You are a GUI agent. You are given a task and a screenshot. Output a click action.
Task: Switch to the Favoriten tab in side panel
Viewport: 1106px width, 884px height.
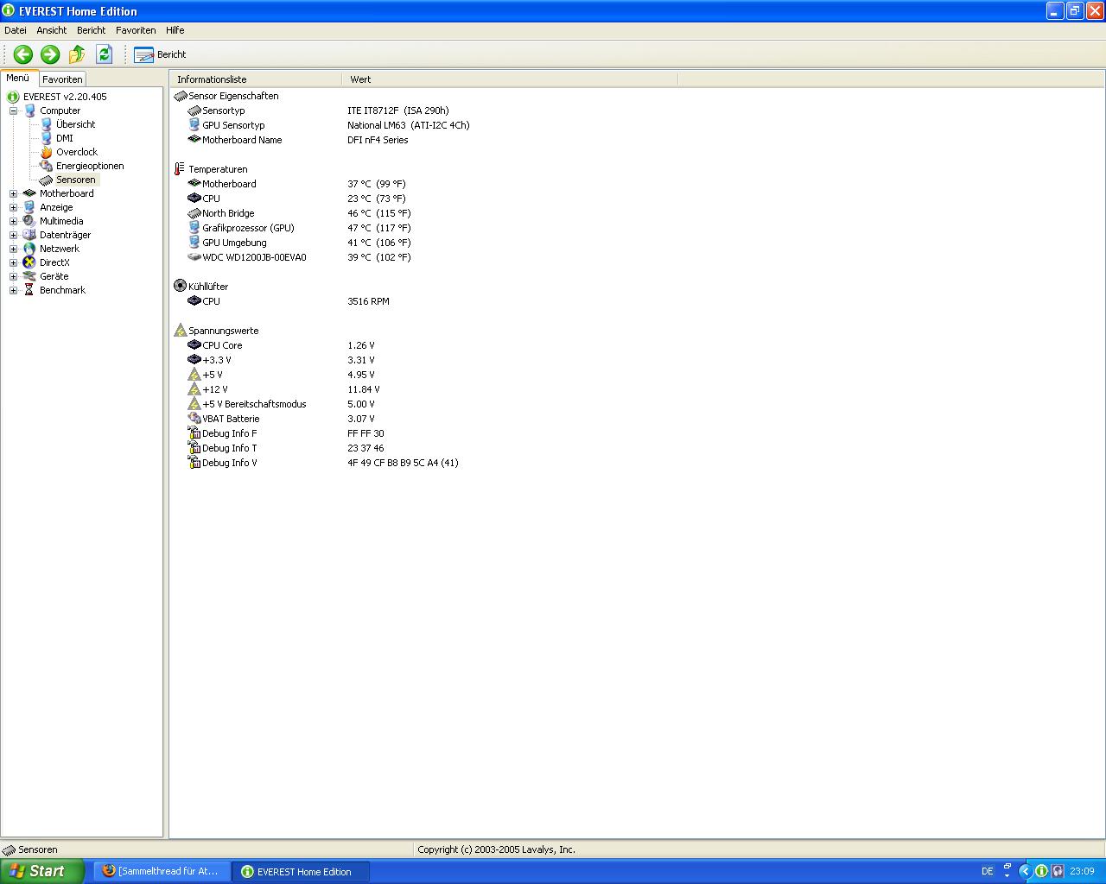62,79
